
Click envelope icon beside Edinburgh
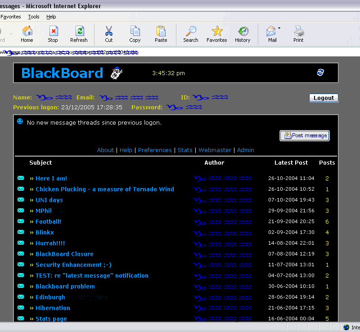click(21, 296)
